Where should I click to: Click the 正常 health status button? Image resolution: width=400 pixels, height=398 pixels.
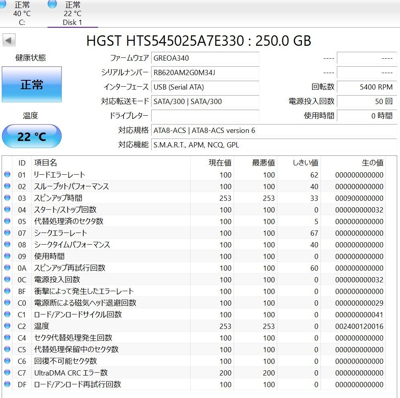click(x=32, y=84)
